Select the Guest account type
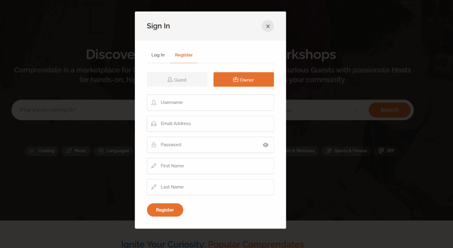This screenshot has width=453, height=248. pyautogui.click(x=177, y=80)
